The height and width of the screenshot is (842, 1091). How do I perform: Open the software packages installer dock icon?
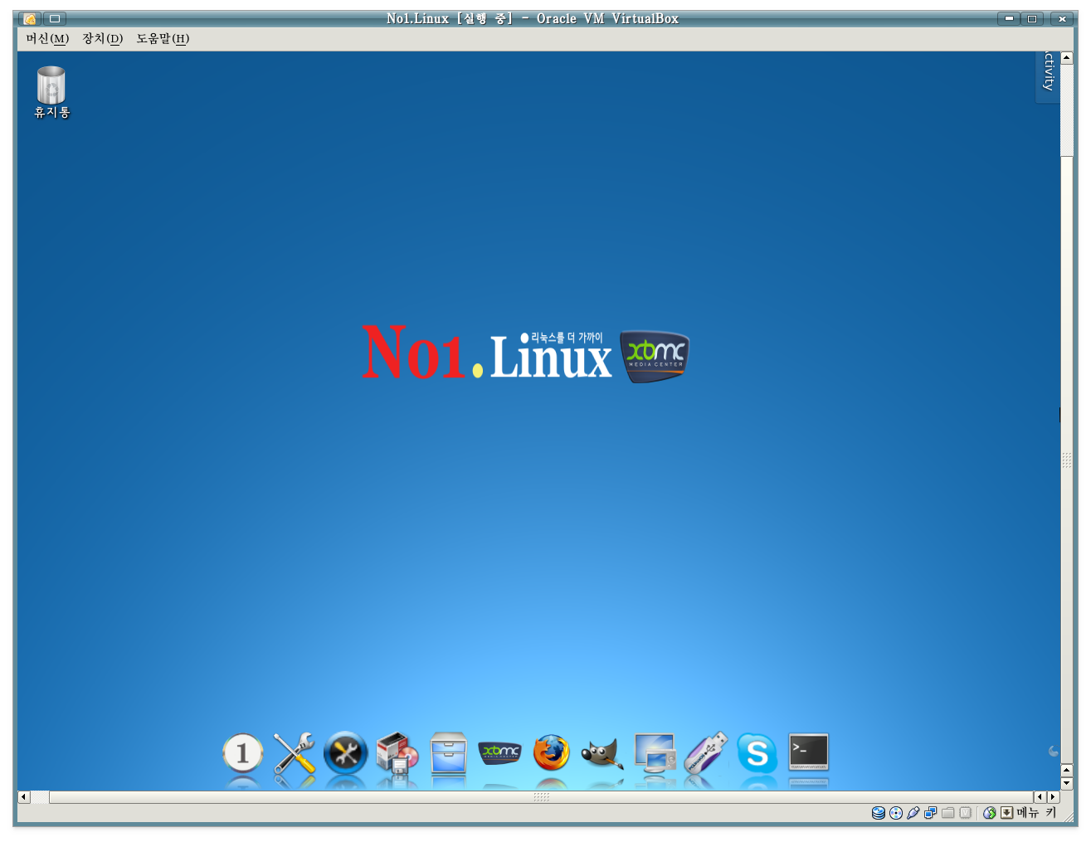click(x=397, y=753)
